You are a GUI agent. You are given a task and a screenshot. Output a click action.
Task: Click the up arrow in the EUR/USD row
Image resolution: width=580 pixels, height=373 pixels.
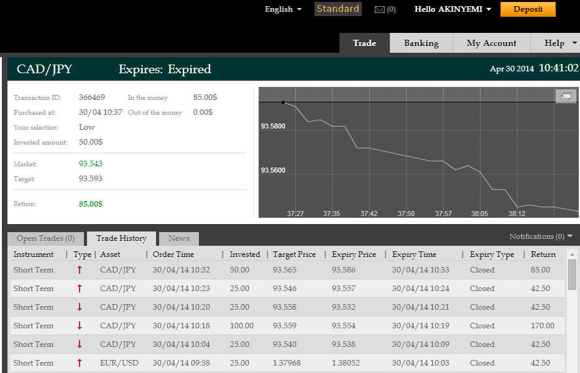[80, 363]
